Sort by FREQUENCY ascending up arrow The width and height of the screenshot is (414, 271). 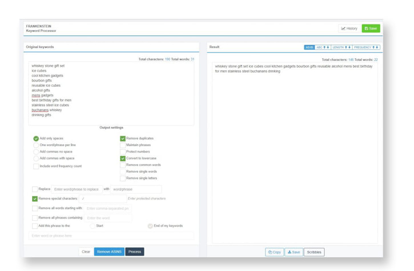[373, 47]
